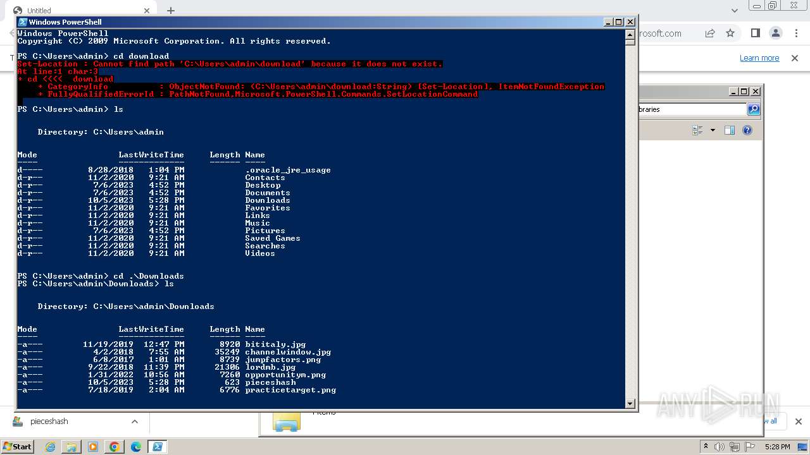Open Explorer help question mark icon
This screenshot has width=810, height=455.
pos(747,130)
